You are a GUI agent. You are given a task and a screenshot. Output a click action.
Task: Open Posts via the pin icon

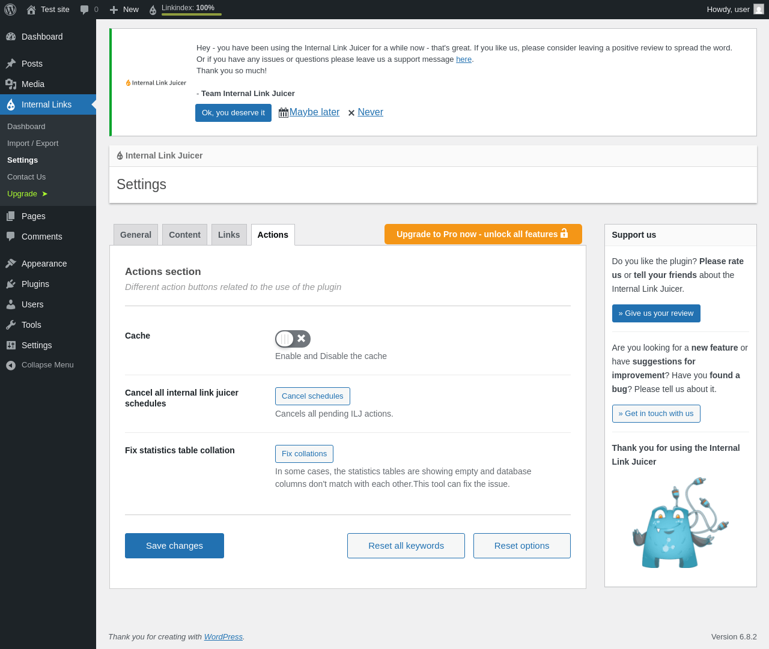tap(11, 64)
